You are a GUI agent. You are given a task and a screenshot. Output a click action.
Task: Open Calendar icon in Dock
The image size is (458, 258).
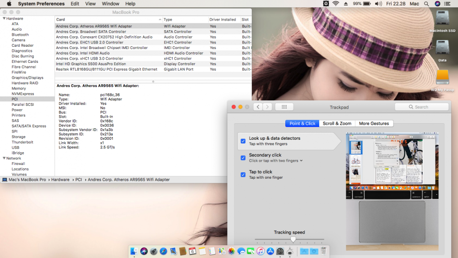192,251
